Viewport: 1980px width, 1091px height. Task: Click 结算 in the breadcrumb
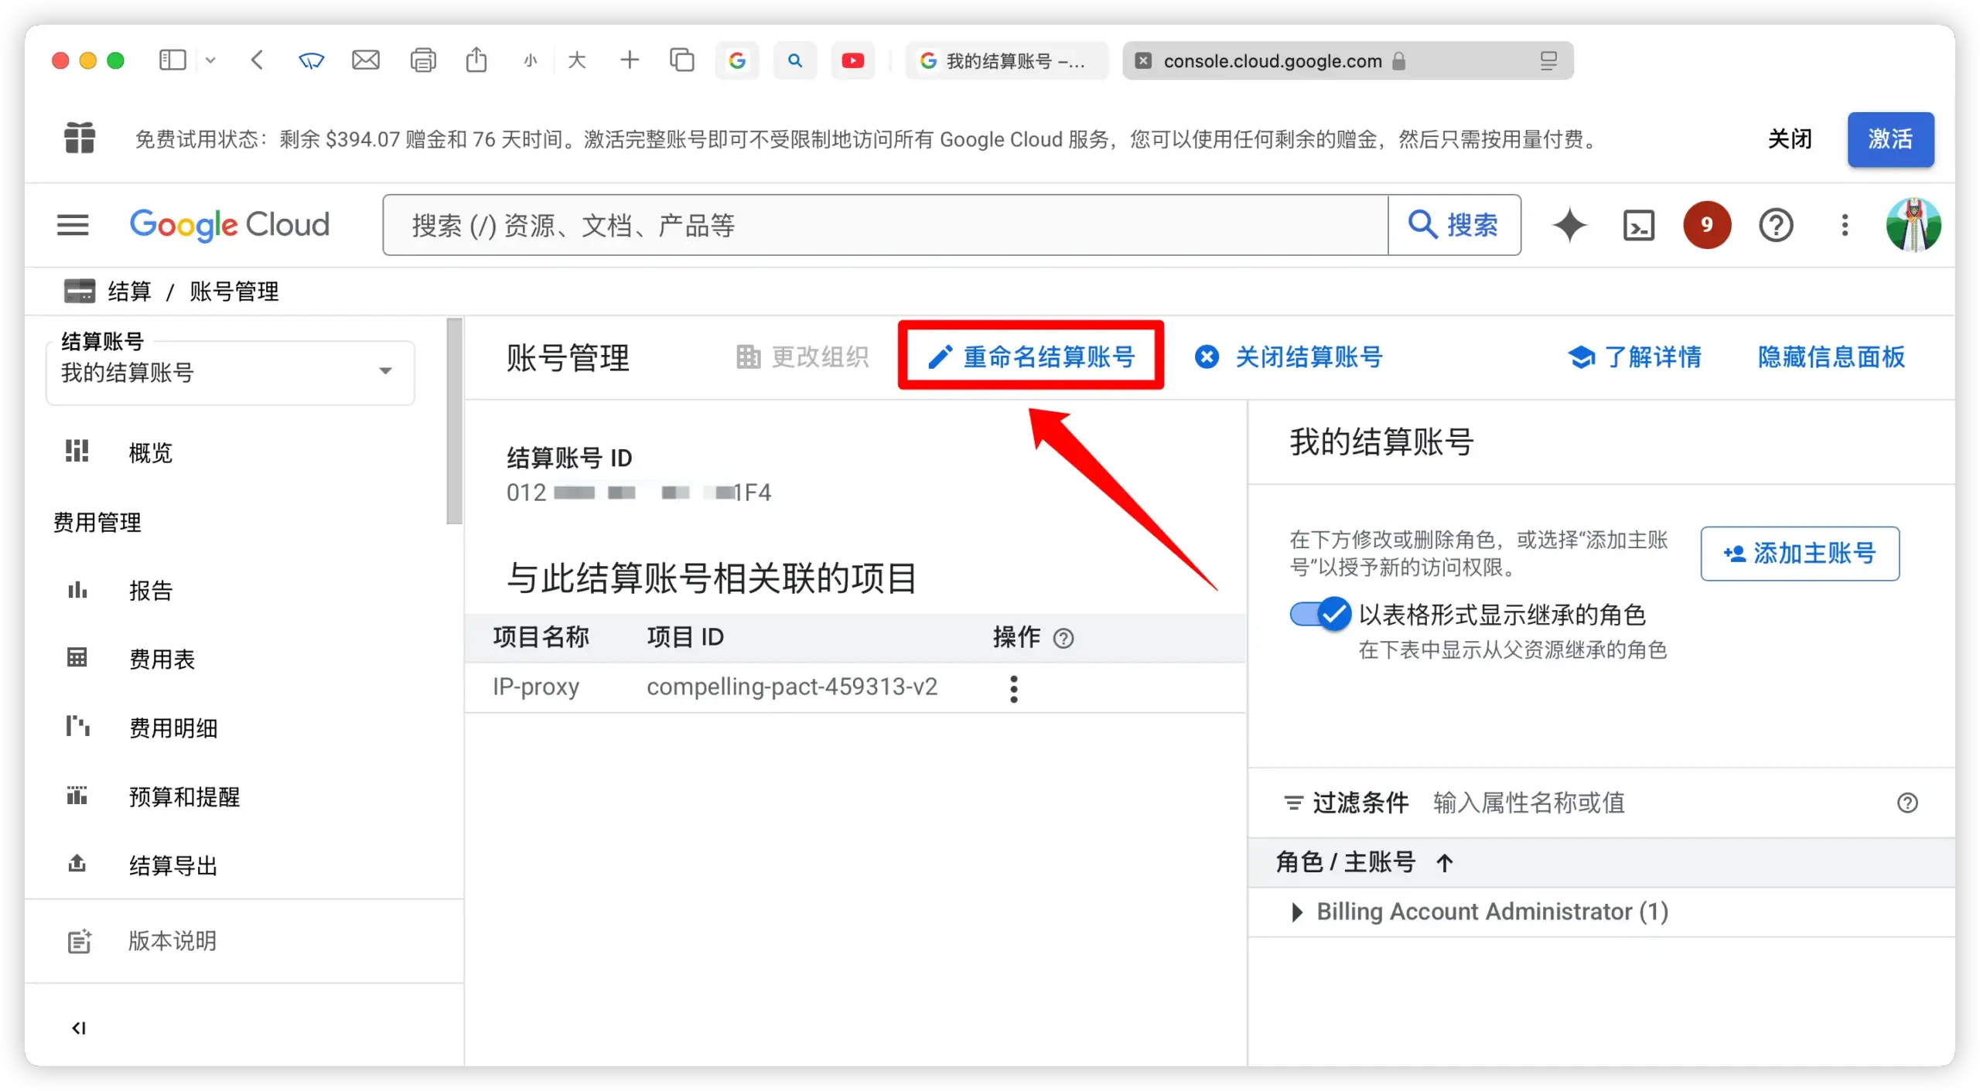129,292
